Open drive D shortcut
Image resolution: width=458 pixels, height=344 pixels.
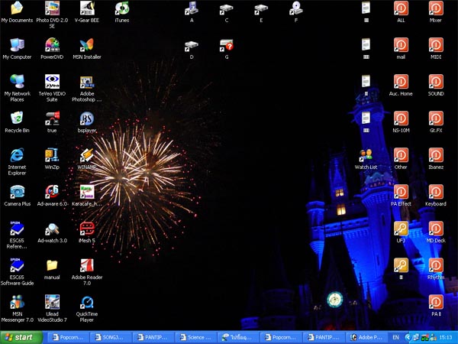[x=192, y=45]
